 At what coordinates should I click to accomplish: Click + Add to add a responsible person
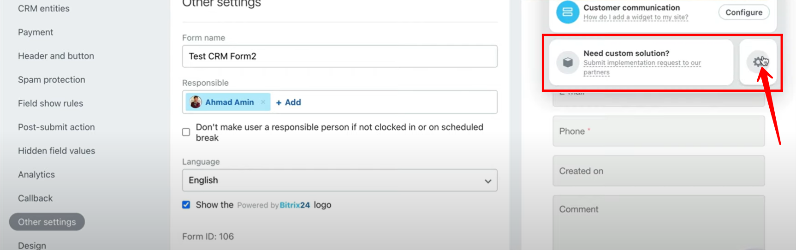(288, 102)
